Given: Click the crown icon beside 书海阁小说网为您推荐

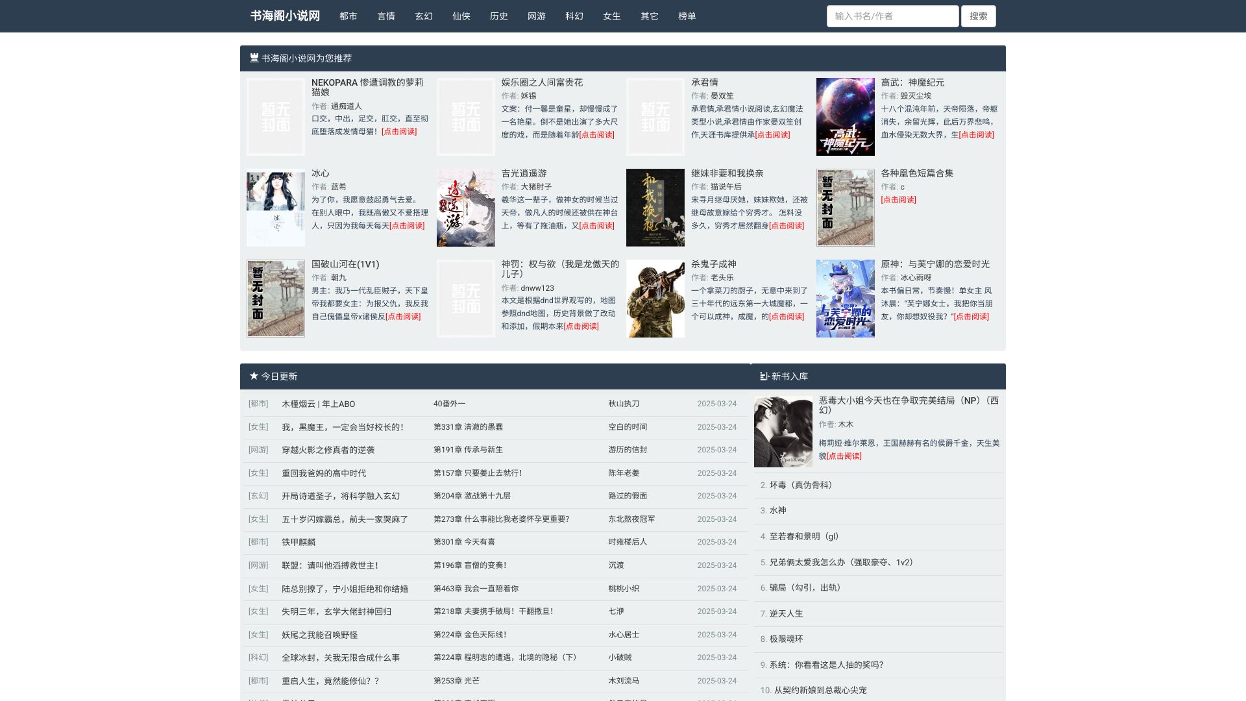Looking at the screenshot, I should 254,58.
